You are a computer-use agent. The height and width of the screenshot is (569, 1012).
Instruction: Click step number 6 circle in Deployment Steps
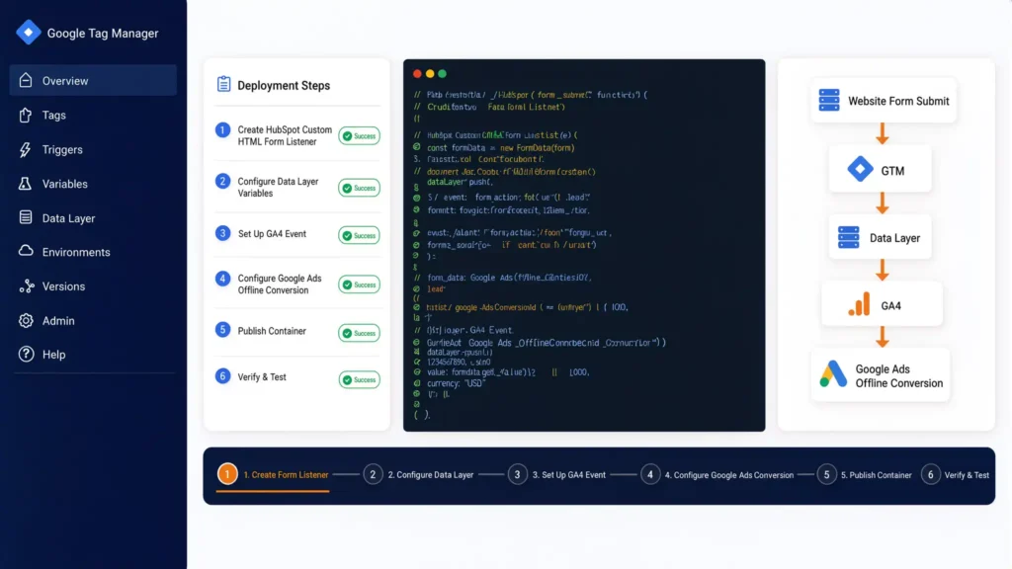[x=222, y=376]
